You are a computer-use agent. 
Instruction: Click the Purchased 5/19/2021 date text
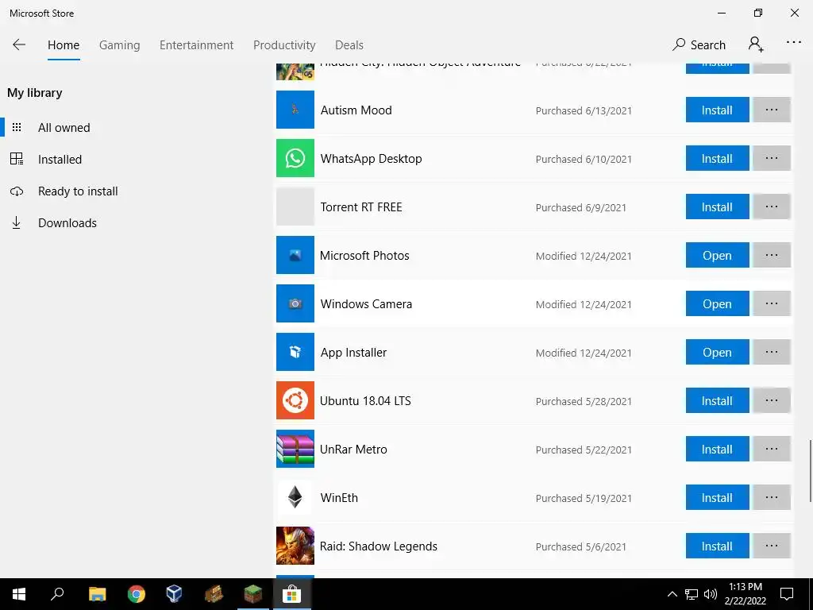pos(584,499)
